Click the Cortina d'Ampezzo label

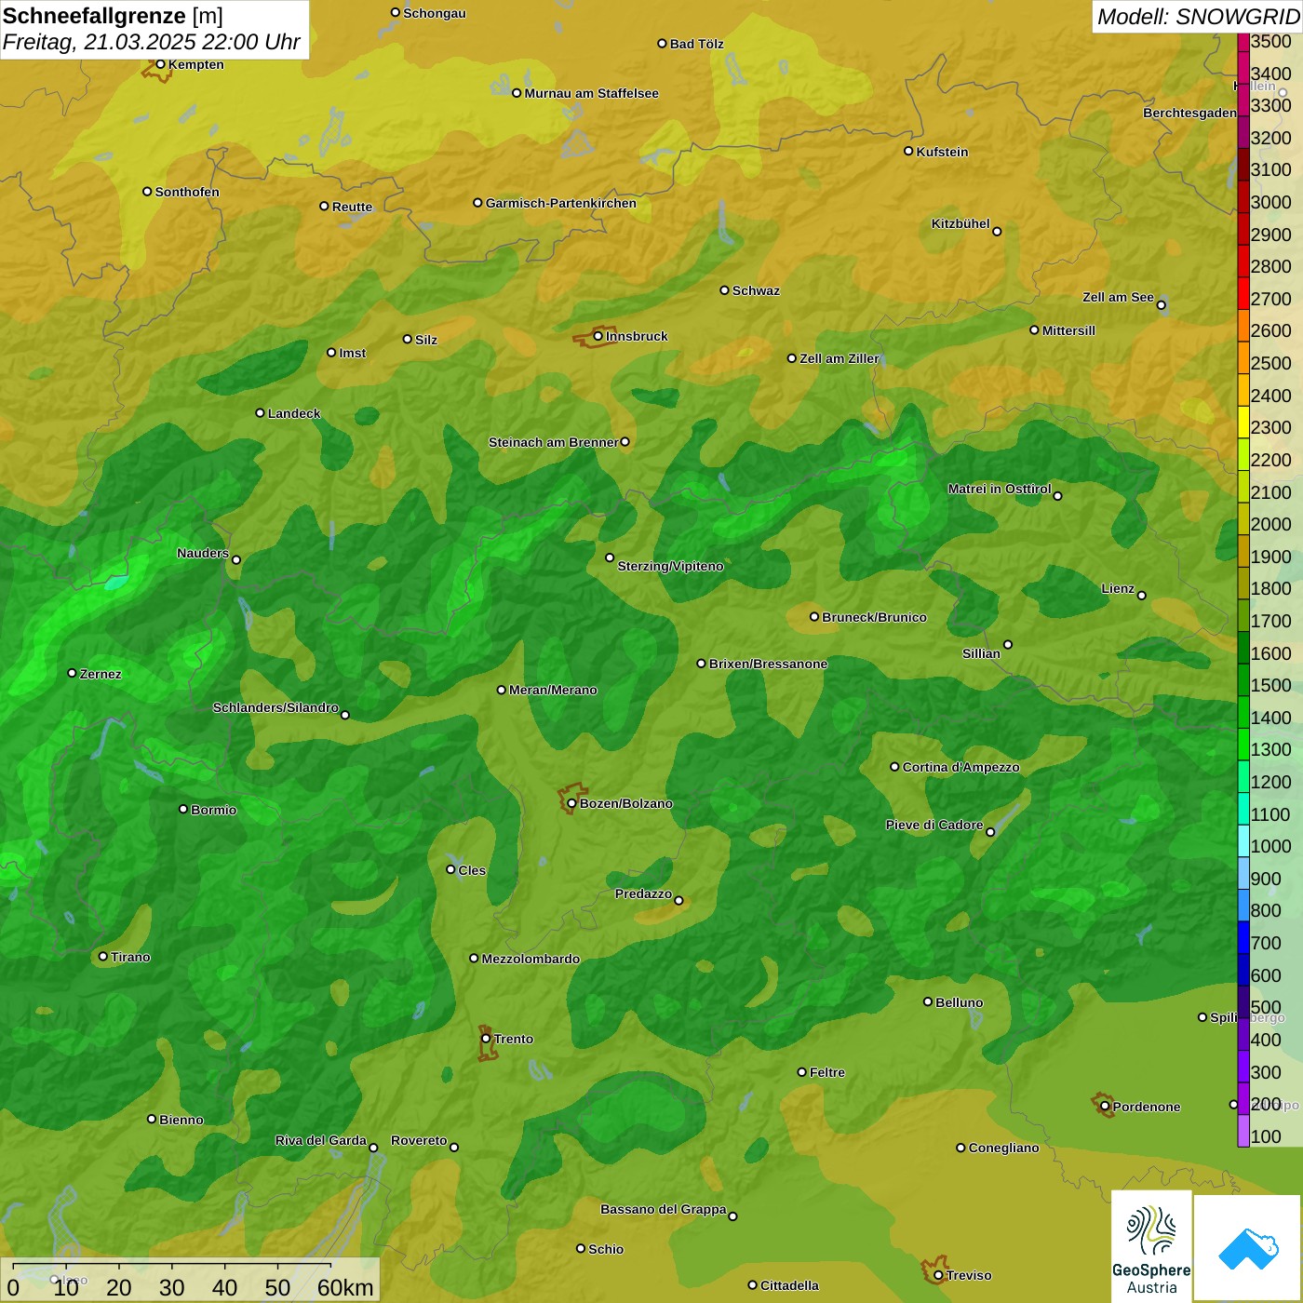tap(960, 767)
